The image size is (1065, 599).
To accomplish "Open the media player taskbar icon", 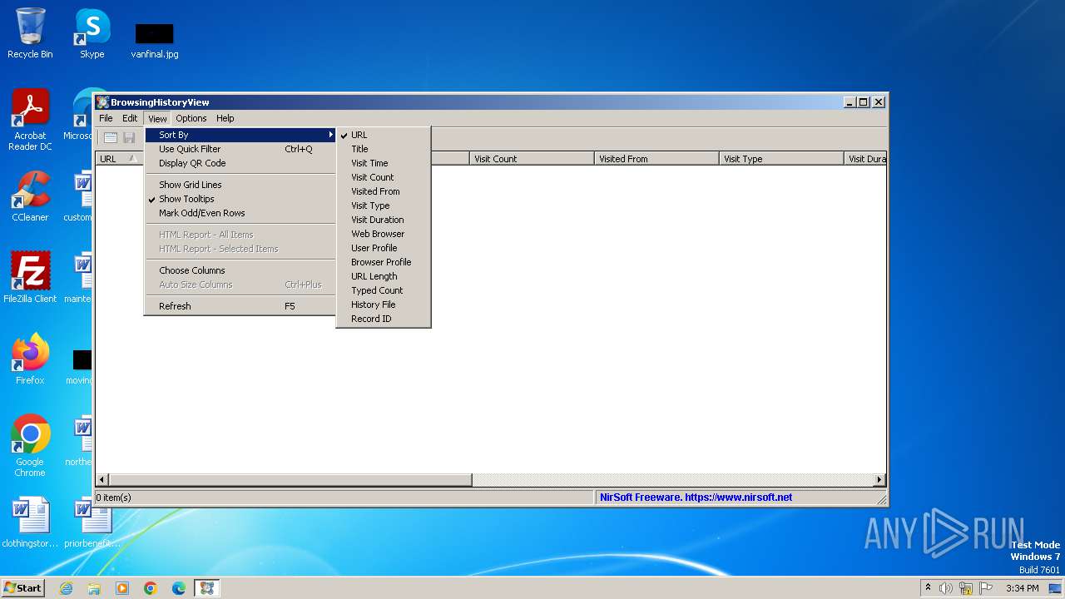I will click(122, 588).
